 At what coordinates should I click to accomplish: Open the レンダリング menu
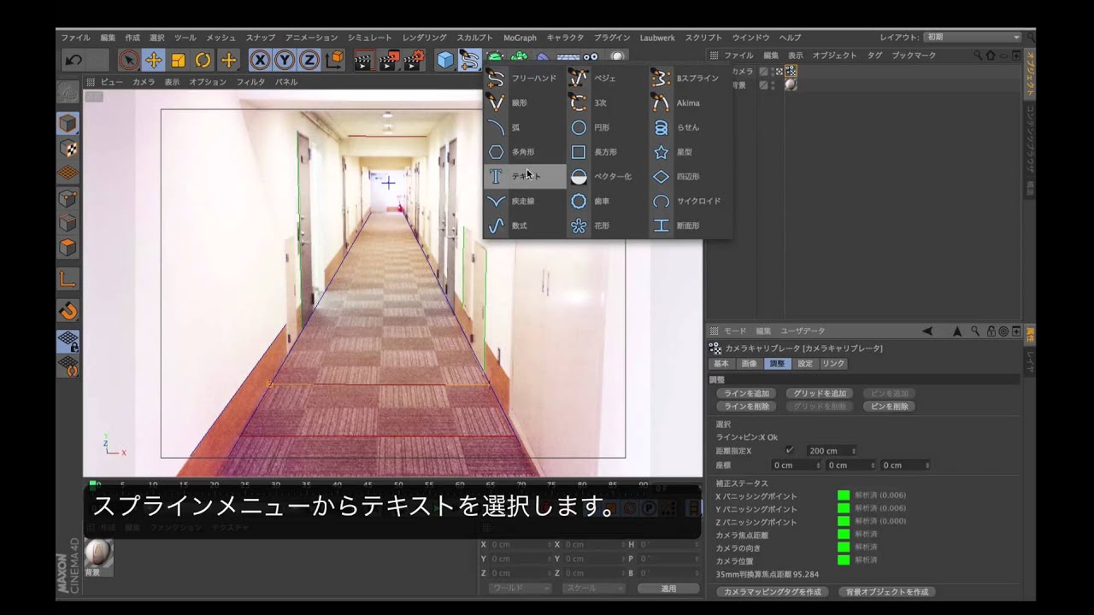click(x=425, y=38)
